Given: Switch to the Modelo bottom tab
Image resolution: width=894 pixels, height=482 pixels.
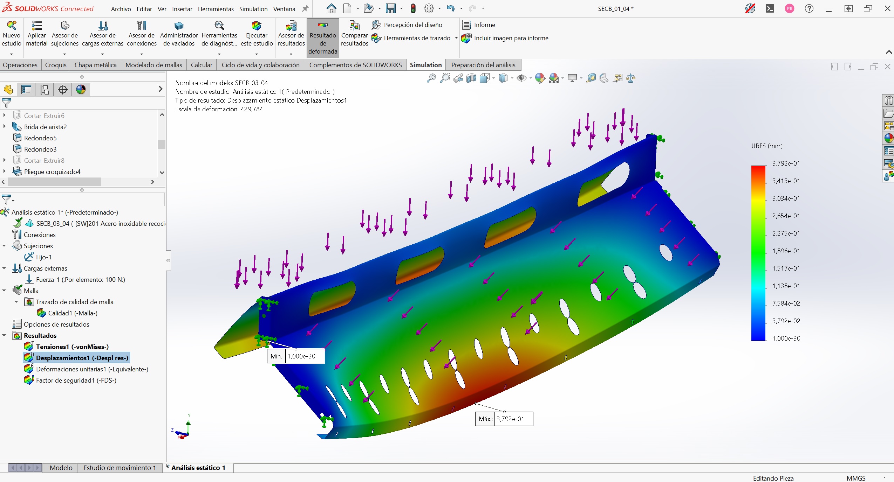Looking at the screenshot, I should [61, 468].
